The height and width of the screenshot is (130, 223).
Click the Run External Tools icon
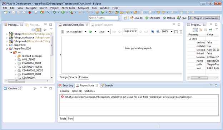click(71, 12)
